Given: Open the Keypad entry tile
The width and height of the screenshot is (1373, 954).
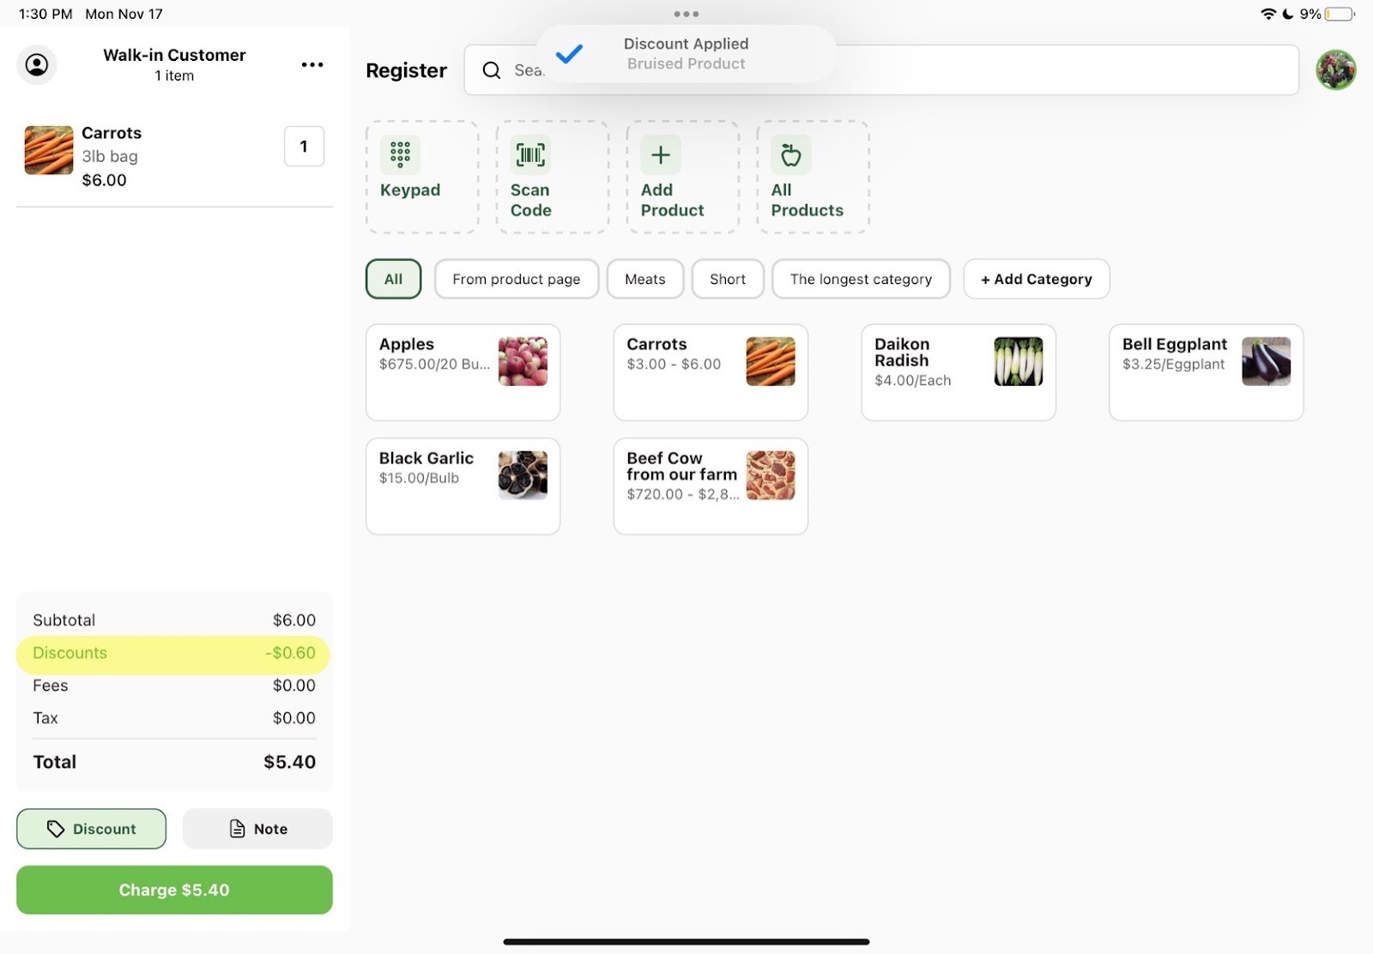Looking at the screenshot, I should 421,177.
